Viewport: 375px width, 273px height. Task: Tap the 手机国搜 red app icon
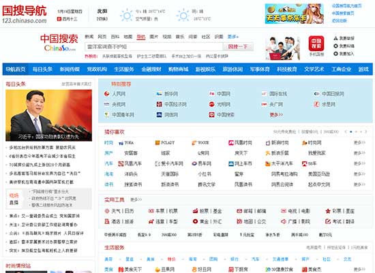click(316, 44)
